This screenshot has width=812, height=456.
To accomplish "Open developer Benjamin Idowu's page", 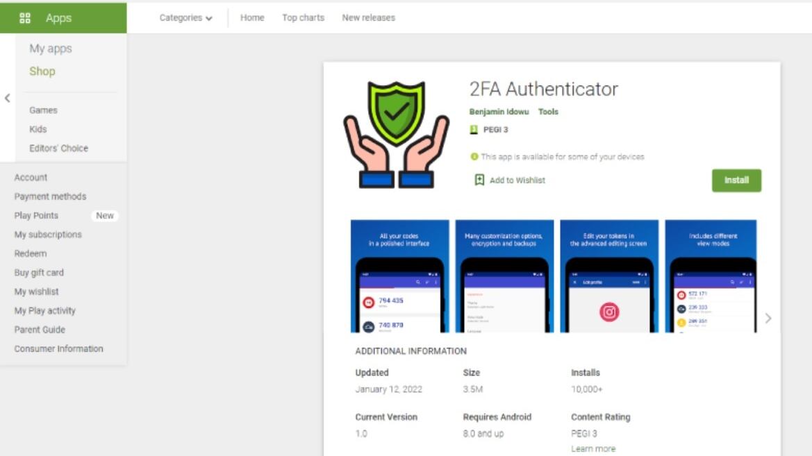I will 499,111.
